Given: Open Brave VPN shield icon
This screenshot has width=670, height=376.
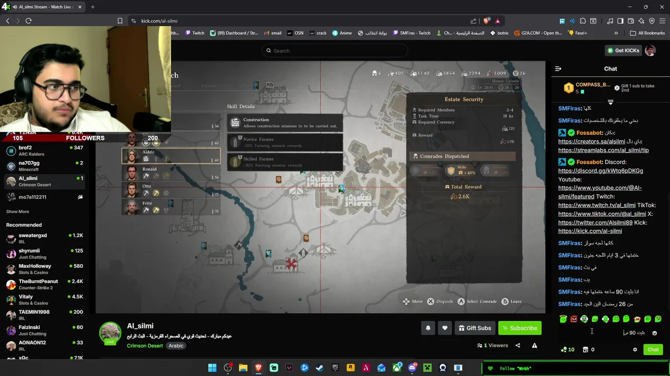Looking at the screenshot, I should 652,21.
